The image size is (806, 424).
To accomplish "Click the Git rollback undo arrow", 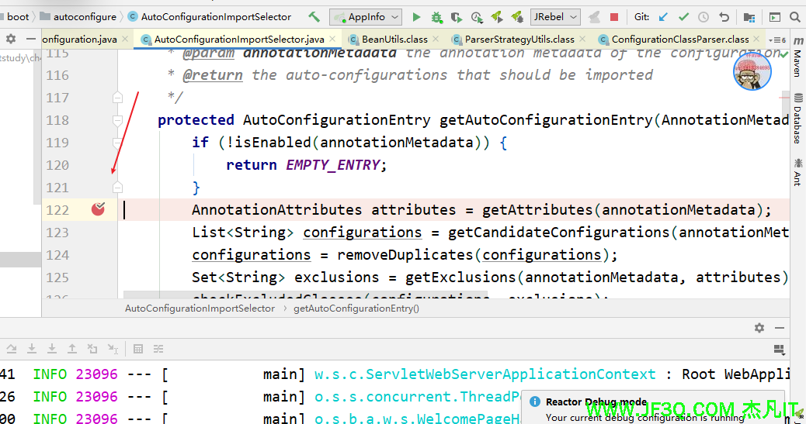I will pyautogui.click(x=724, y=16).
